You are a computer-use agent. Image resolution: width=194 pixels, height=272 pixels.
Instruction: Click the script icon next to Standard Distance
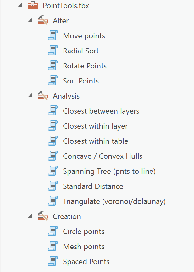tap(53, 186)
